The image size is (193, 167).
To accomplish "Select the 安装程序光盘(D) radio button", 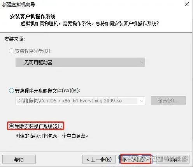I will tap(11, 51).
